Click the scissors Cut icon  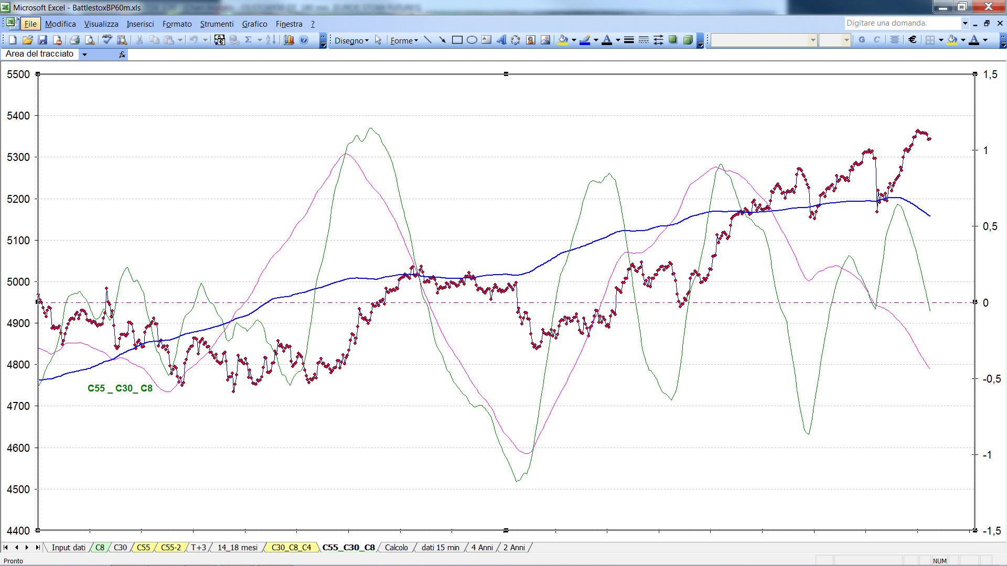pyautogui.click(x=140, y=40)
